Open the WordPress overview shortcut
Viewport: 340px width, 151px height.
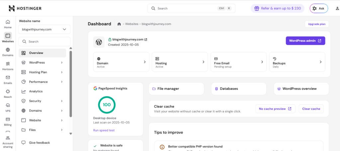pyautogui.click(x=301, y=89)
